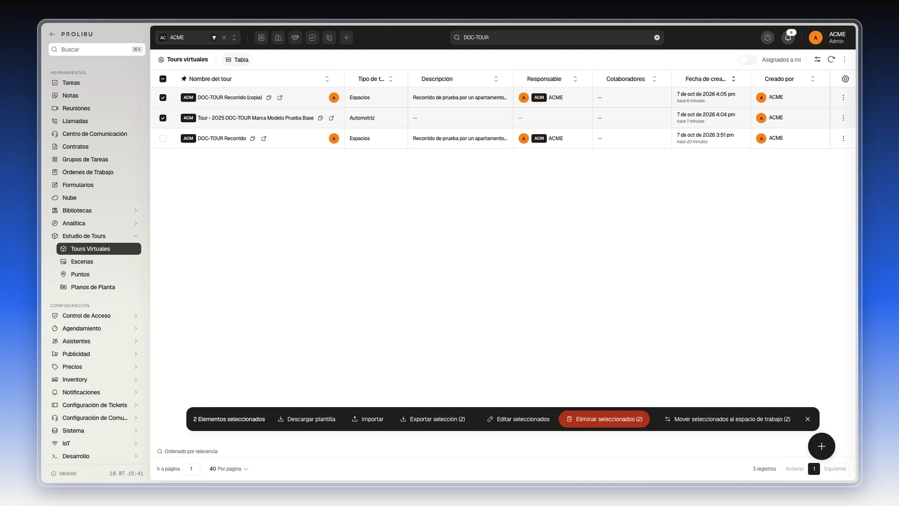The height and width of the screenshot is (506, 899).
Task: Click the phone calls icon in top toolbar
Action: 329,37
